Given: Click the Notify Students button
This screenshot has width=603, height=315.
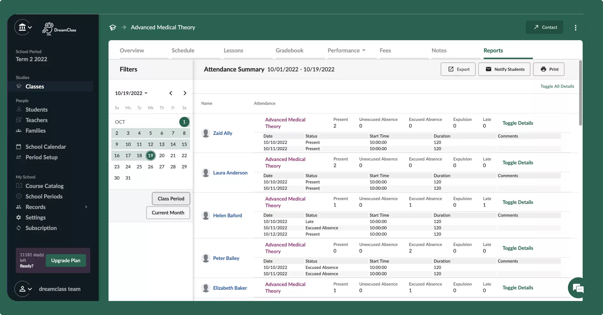Looking at the screenshot, I should (504, 69).
